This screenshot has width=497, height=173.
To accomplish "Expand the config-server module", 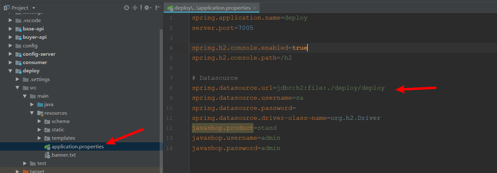I will [11, 54].
